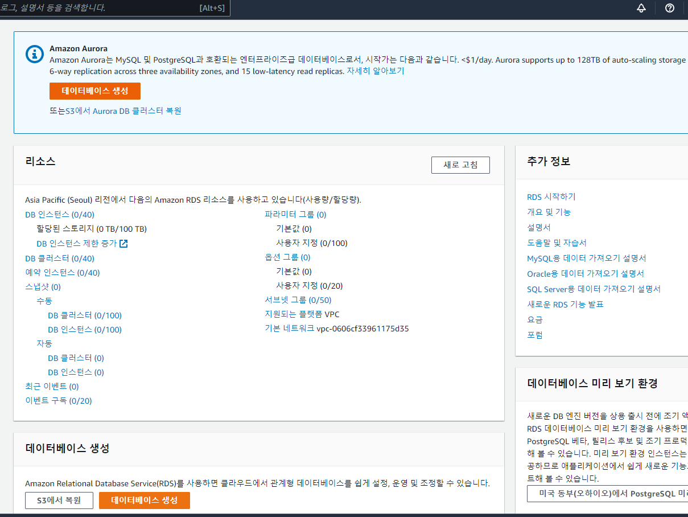Screen dimensions: 688x517
Task: Open 파라미터 그룹 (0) link
Action: pos(296,215)
